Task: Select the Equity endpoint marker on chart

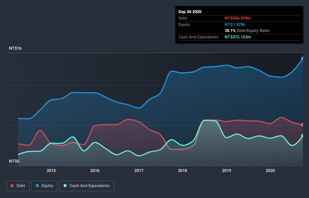Action: tap(303, 58)
